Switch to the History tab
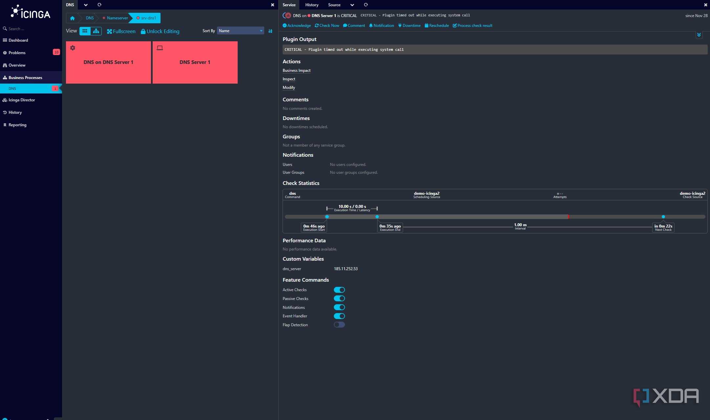Screen dimensions: 710x420 (x=312, y=5)
